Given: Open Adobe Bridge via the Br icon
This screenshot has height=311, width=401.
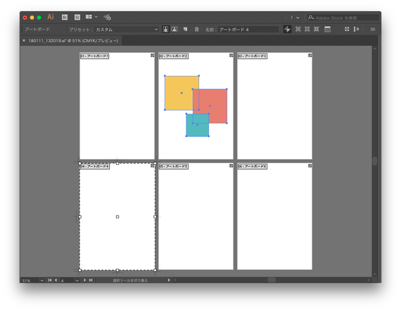Looking at the screenshot, I should coord(65,18).
